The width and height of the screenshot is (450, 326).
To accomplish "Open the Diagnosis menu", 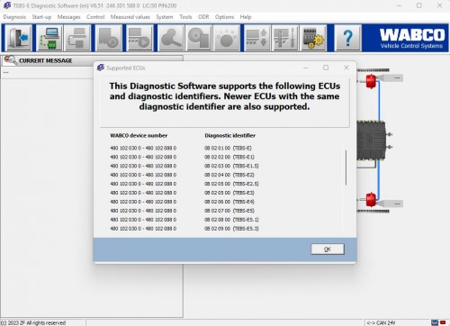I will tap(14, 17).
